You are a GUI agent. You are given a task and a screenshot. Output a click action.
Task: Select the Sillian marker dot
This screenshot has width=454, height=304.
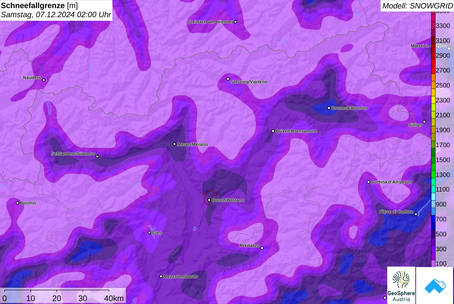(424, 122)
